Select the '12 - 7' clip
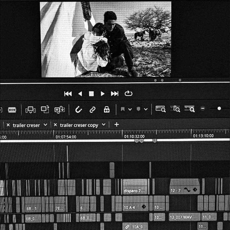 point(185,187)
